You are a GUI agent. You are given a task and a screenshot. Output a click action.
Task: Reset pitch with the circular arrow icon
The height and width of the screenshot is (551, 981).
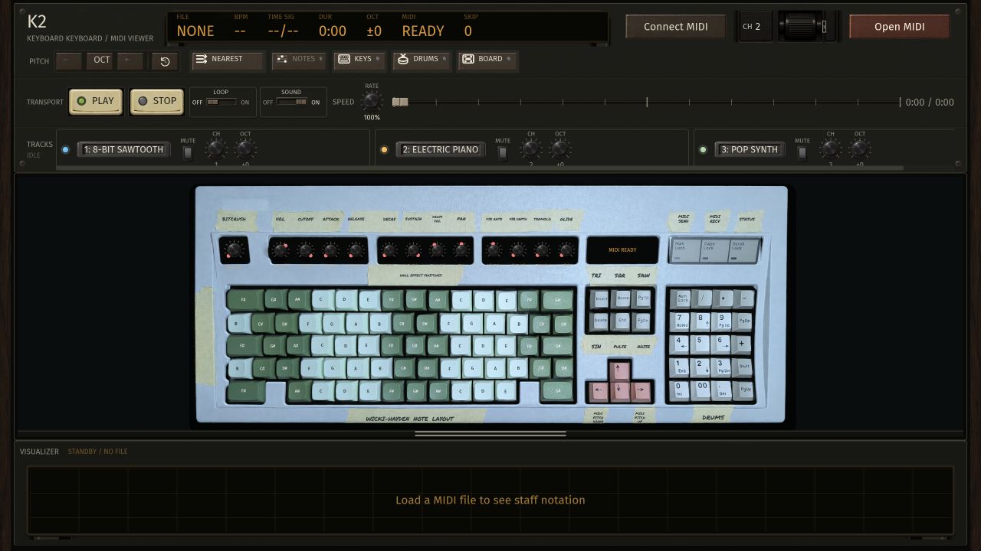point(165,61)
